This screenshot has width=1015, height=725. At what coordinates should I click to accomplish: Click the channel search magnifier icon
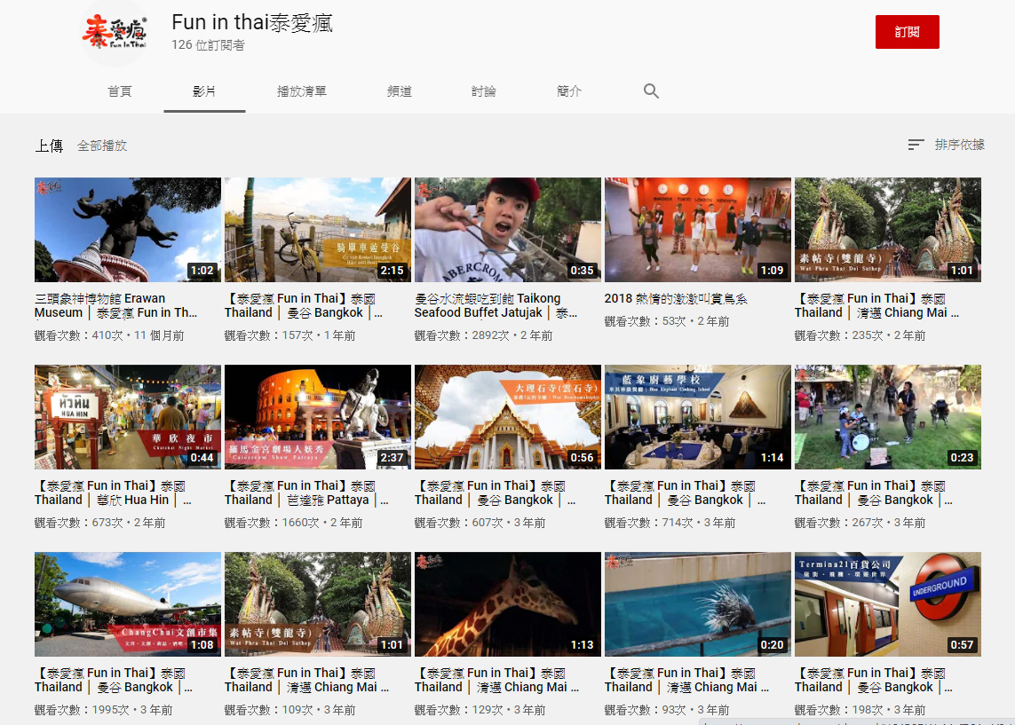click(651, 91)
